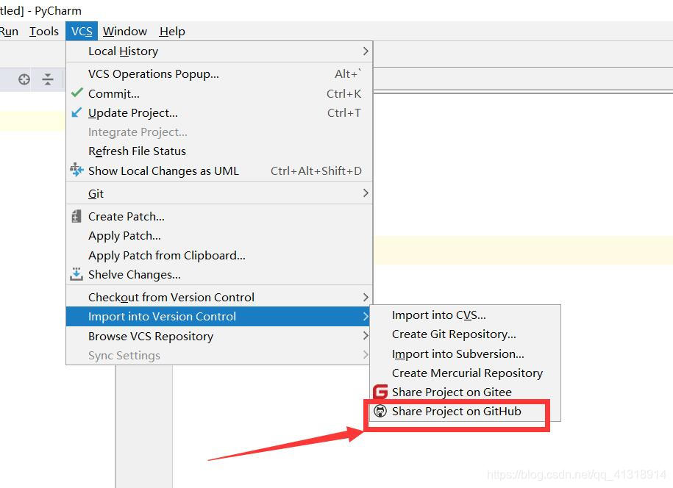This screenshot has height=488, width=673.
Task: Open Checkout from Version Control entry
Action: (x=219, y=297)
